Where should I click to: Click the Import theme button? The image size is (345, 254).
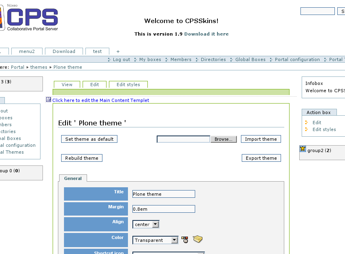261,139
